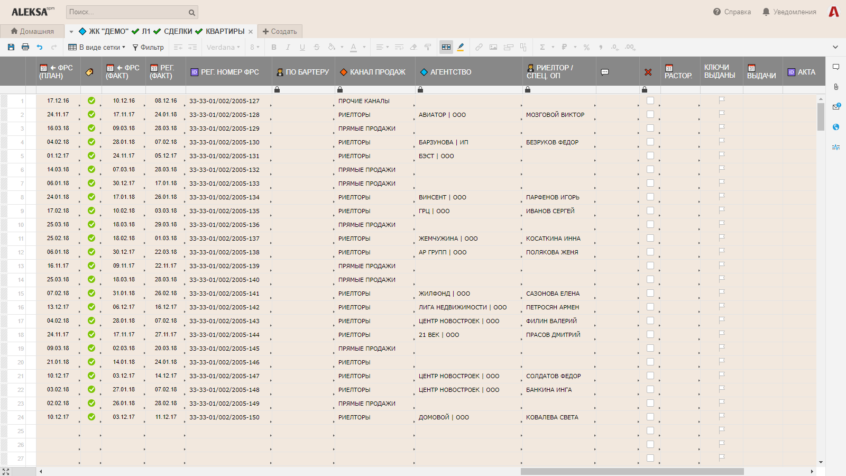Tick the checkbox in the МОЗГОВОЙ ВИКТОР row
This screenshot has width=846, height=476.
coord(650,114)
